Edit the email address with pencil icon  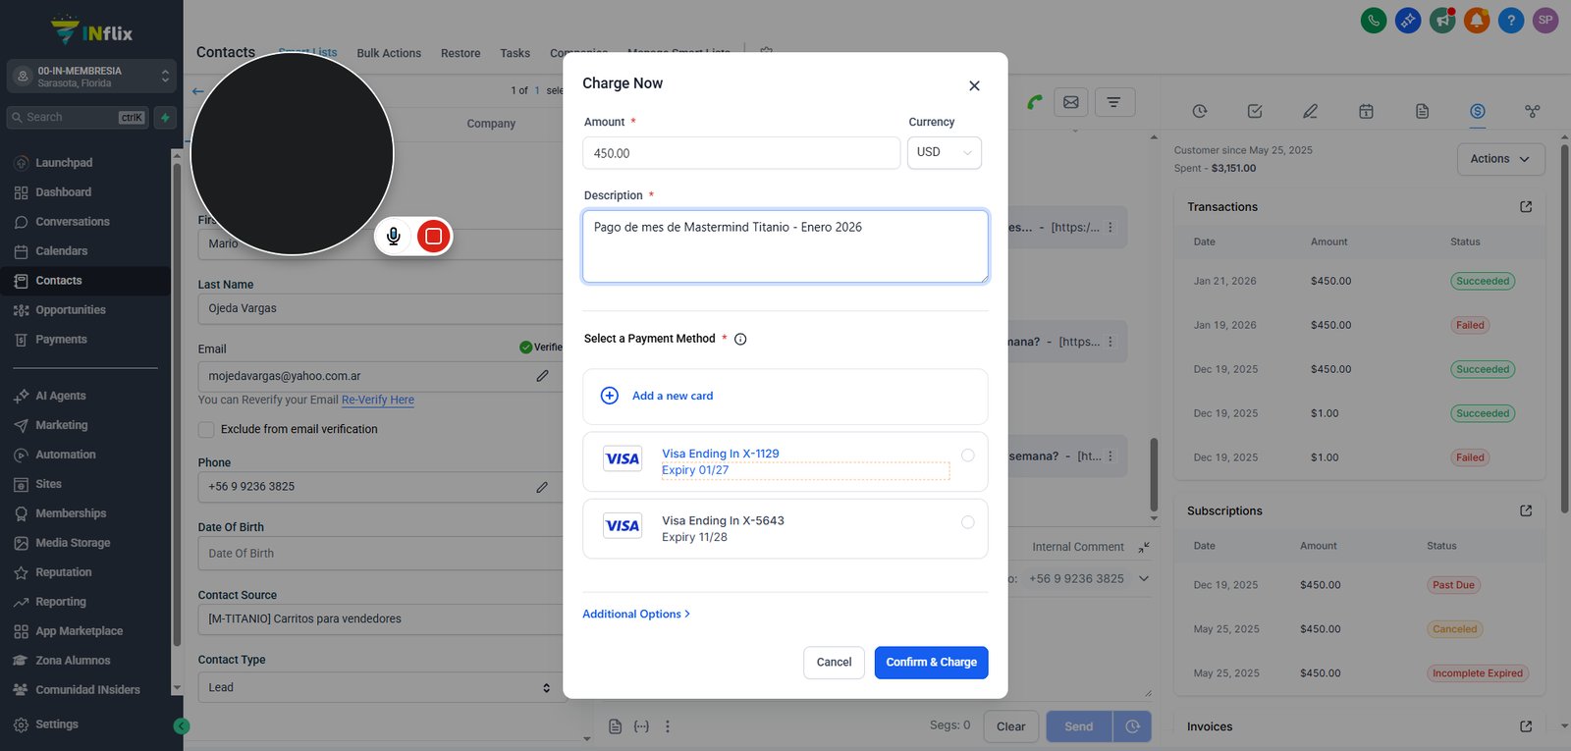(542, 376)
